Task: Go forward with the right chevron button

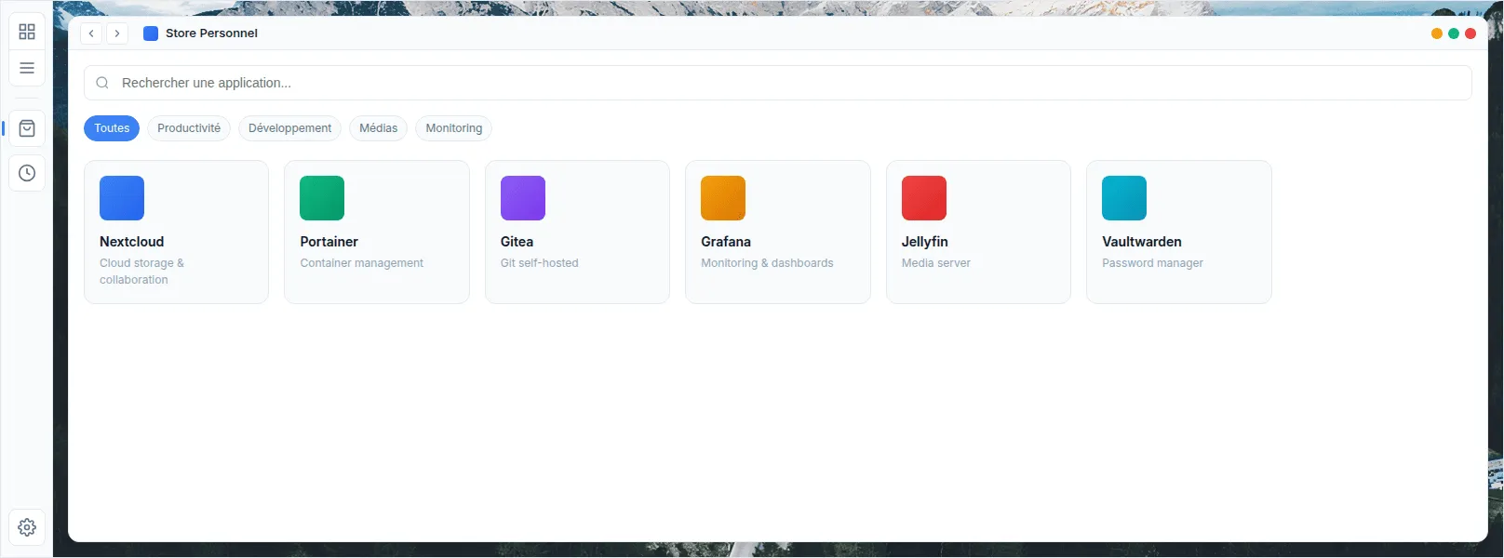Action: (x=117, y=33)
